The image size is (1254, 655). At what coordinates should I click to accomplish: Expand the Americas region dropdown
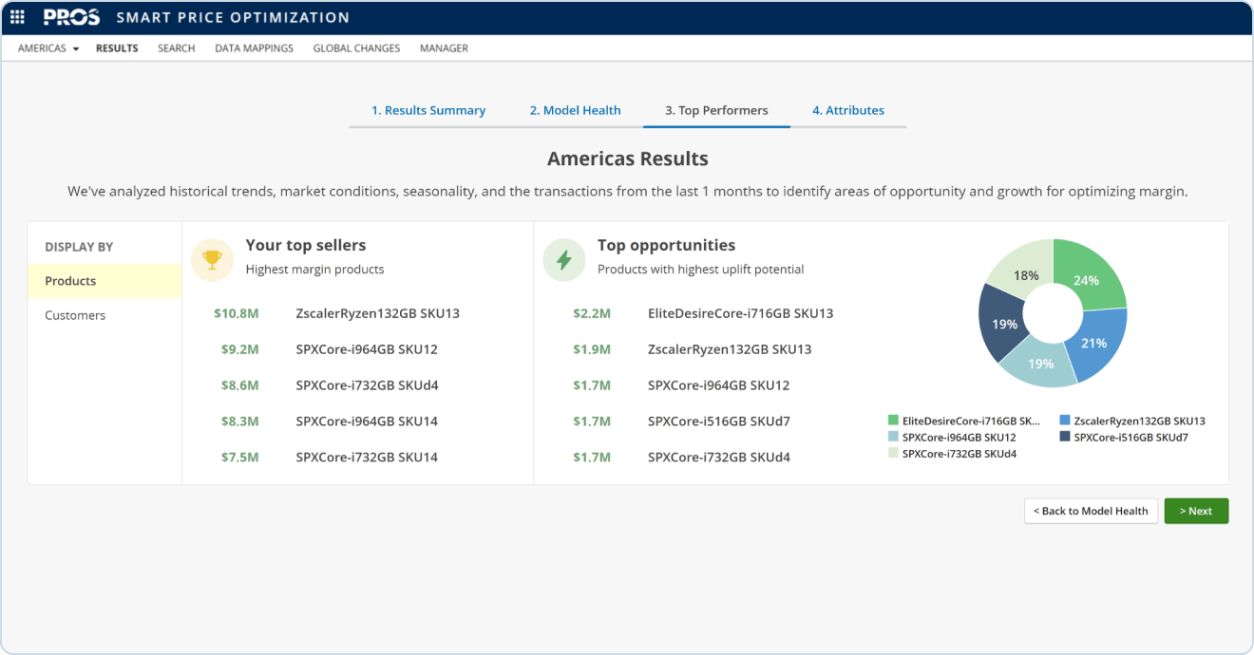point(47,48)
